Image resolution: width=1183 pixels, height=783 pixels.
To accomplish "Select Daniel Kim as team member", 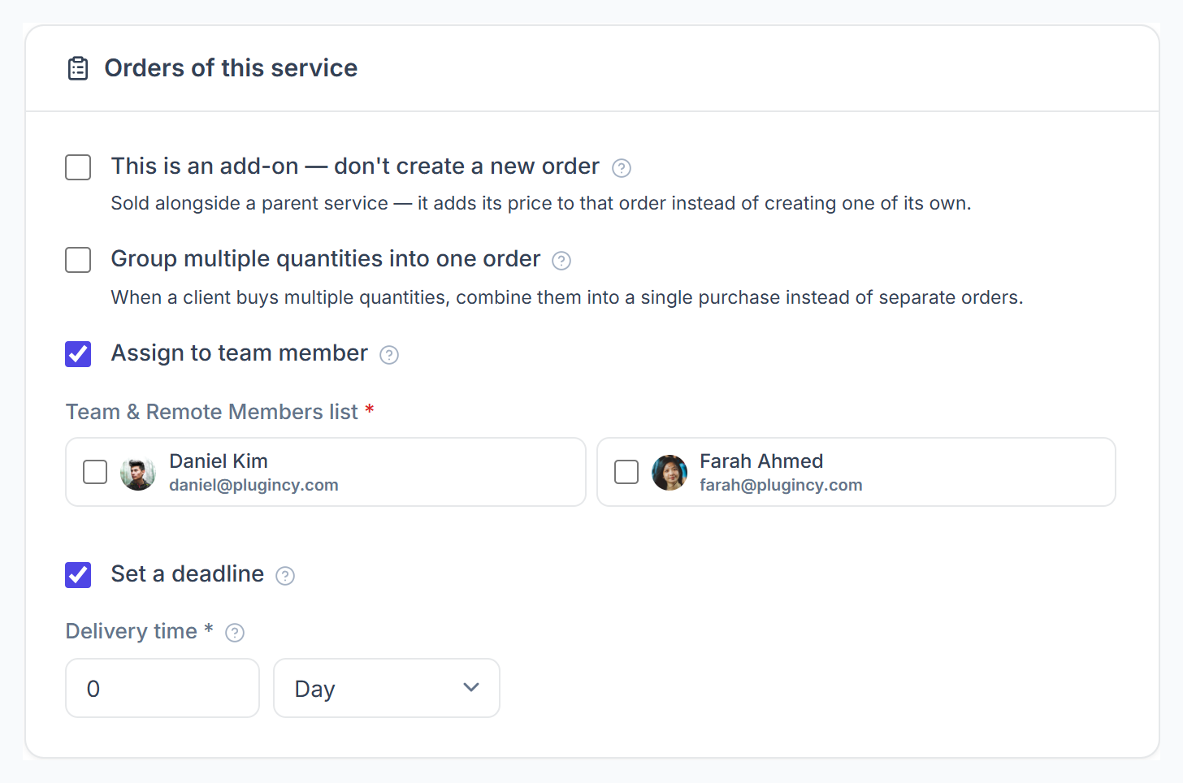I will 95,472.
